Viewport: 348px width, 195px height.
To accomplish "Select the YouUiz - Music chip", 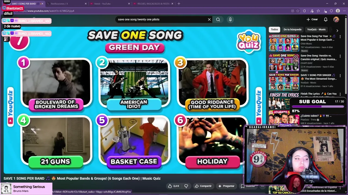I will (x=316, y=30).
